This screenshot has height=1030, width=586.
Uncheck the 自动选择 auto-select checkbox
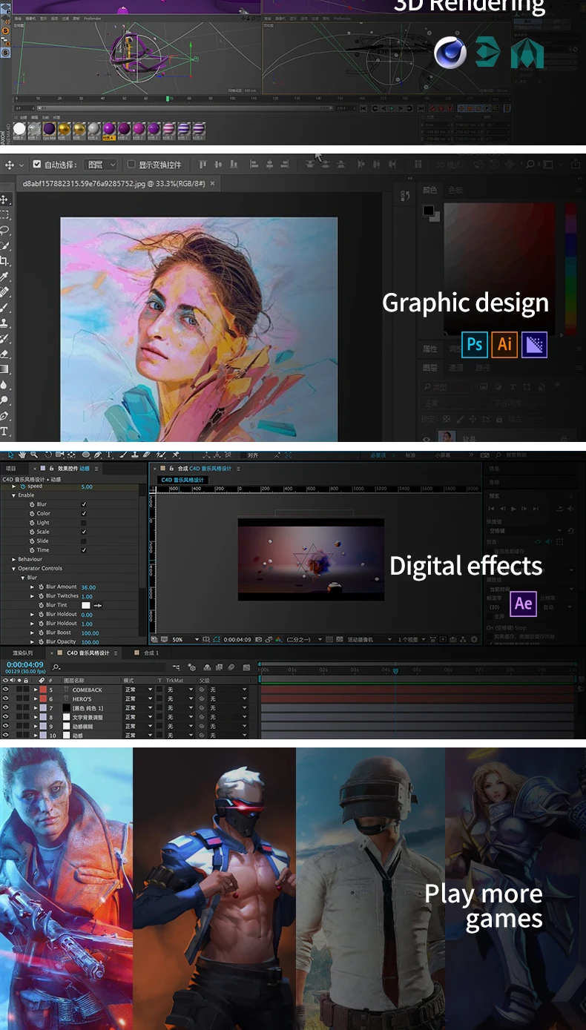point(37,165)
